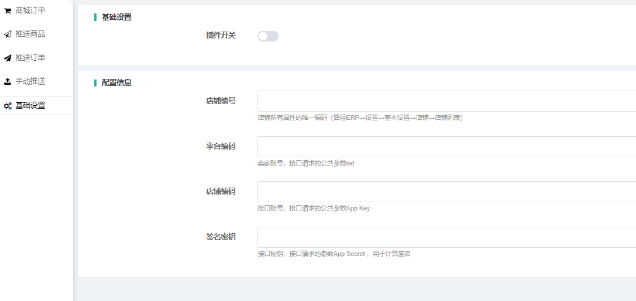This screenshot has height=301, width=636.
Task: Click the 签名密钥 input box
Action: point(446,237)
